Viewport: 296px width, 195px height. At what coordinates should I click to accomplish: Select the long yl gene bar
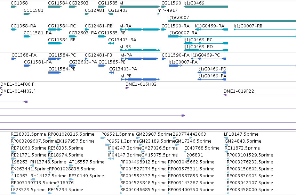coord(140,7)
